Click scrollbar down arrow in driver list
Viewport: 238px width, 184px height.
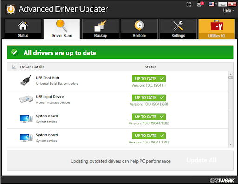tap(231, 145)
